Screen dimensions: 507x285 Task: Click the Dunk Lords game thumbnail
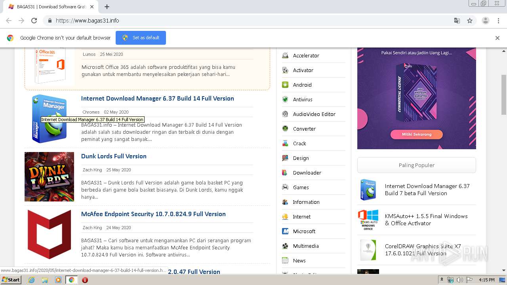pyautogui.click(x=49, y=177)
